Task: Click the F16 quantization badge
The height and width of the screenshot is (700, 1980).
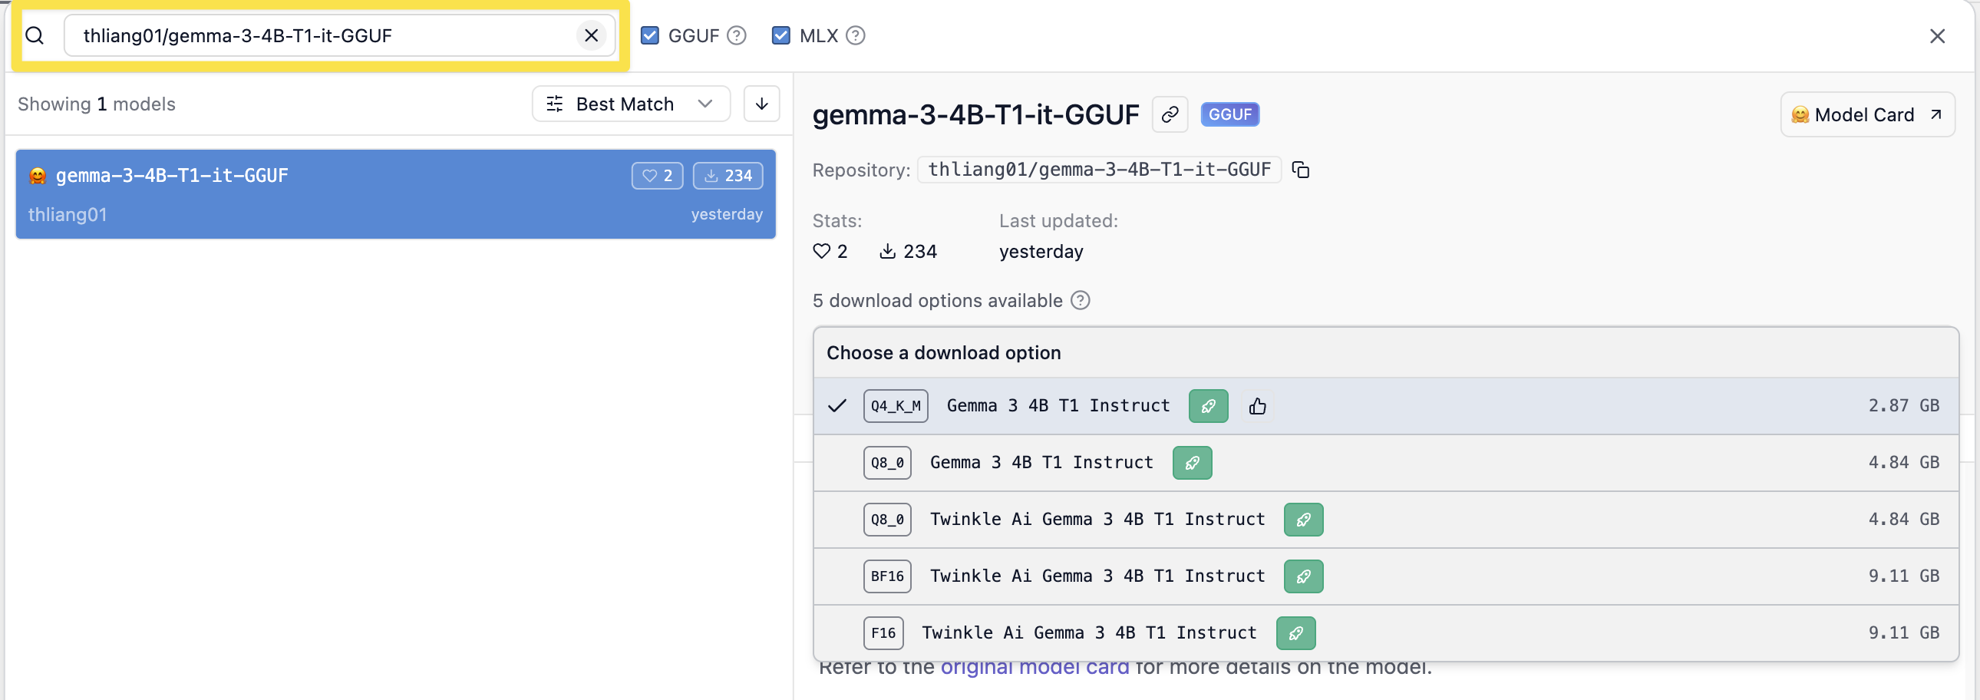Action: click(x=883, y=633)
